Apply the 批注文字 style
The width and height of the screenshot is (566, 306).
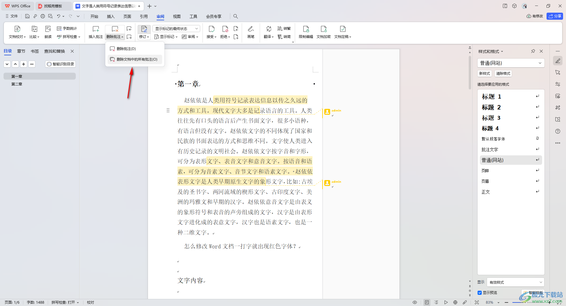coord(511,149)
